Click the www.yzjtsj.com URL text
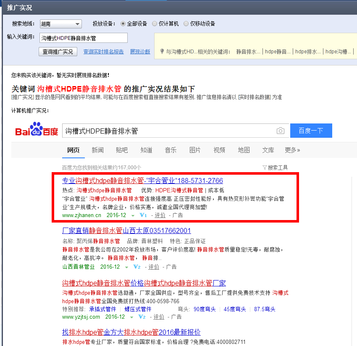Viewport: 357px width, 346px height. (81, 317)
